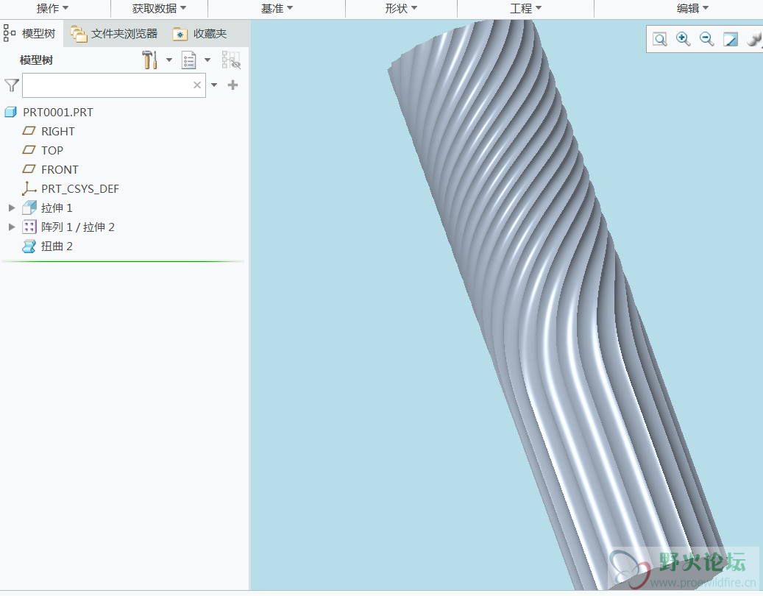Open the display style shading icon
This screenshot has width=763, height=596.
[754, 40]
